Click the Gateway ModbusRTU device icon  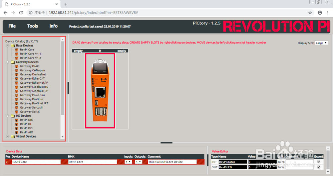(x=16, y=87)
